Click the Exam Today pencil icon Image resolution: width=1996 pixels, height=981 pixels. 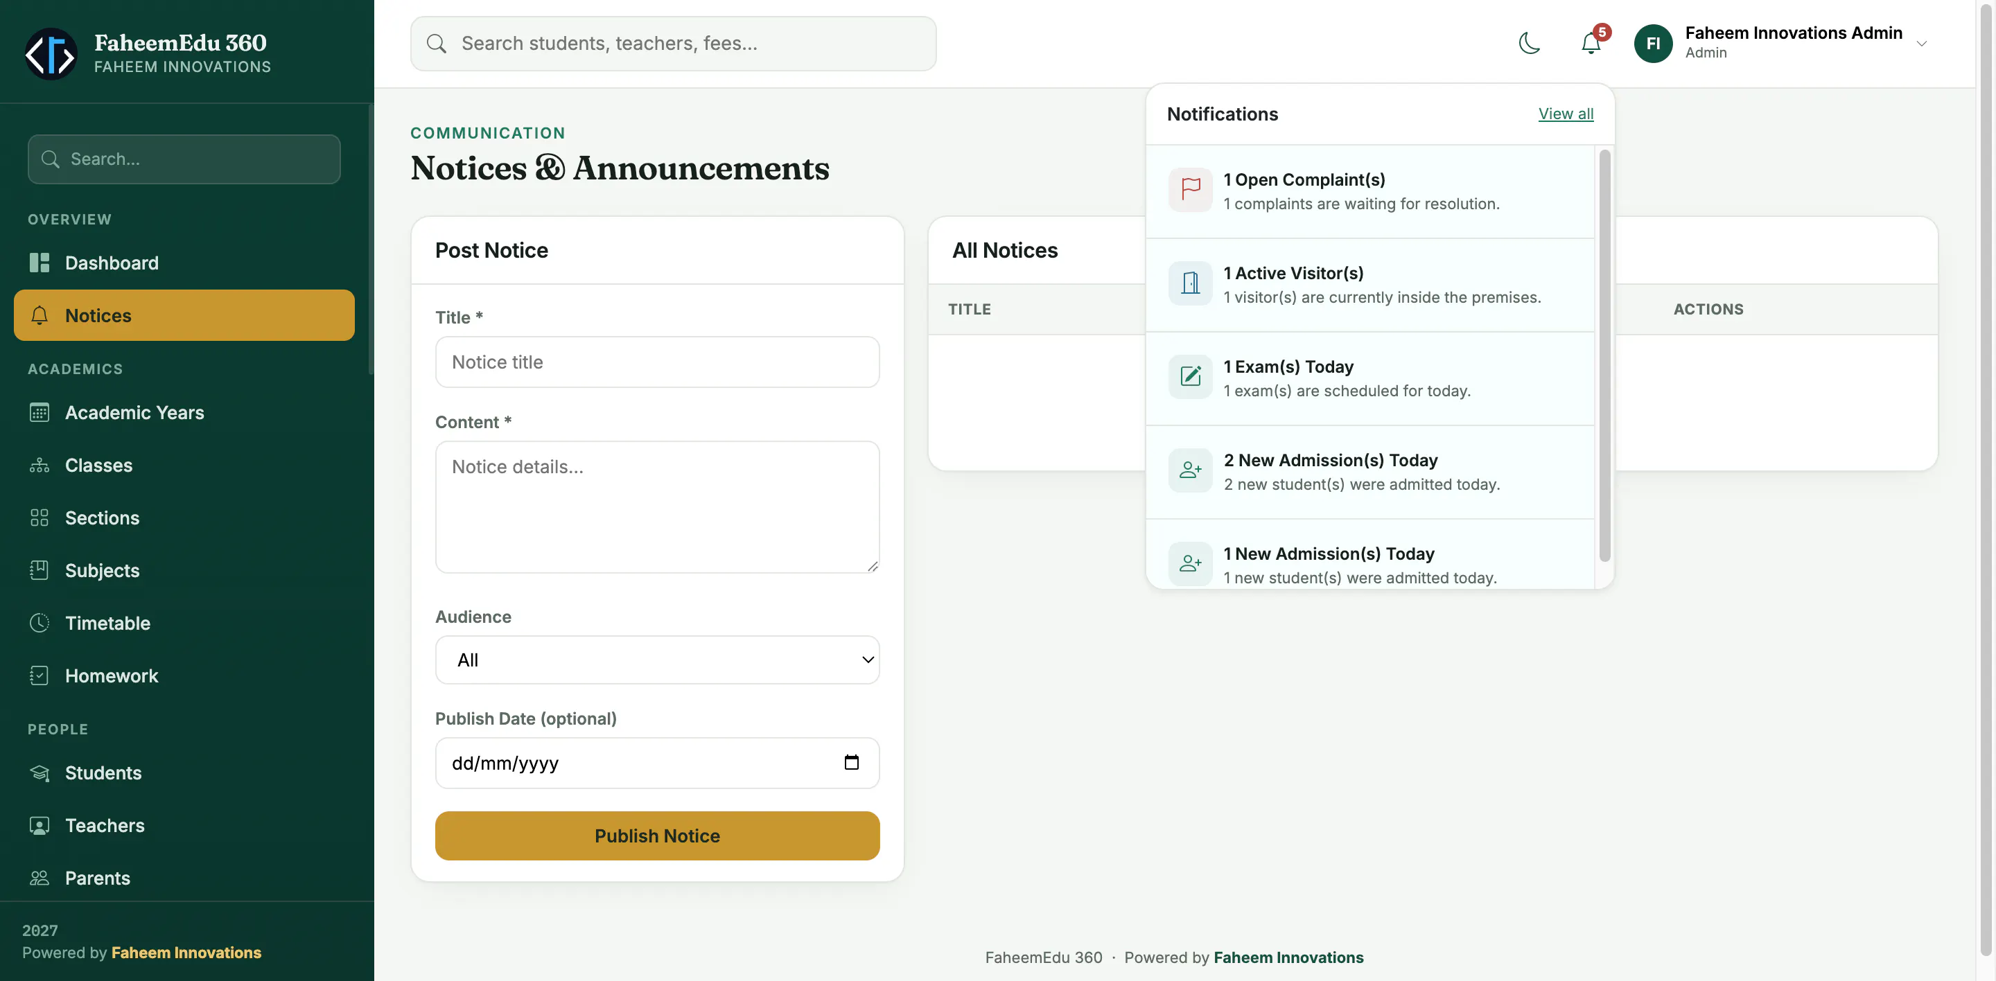(x=1190, y=377)
